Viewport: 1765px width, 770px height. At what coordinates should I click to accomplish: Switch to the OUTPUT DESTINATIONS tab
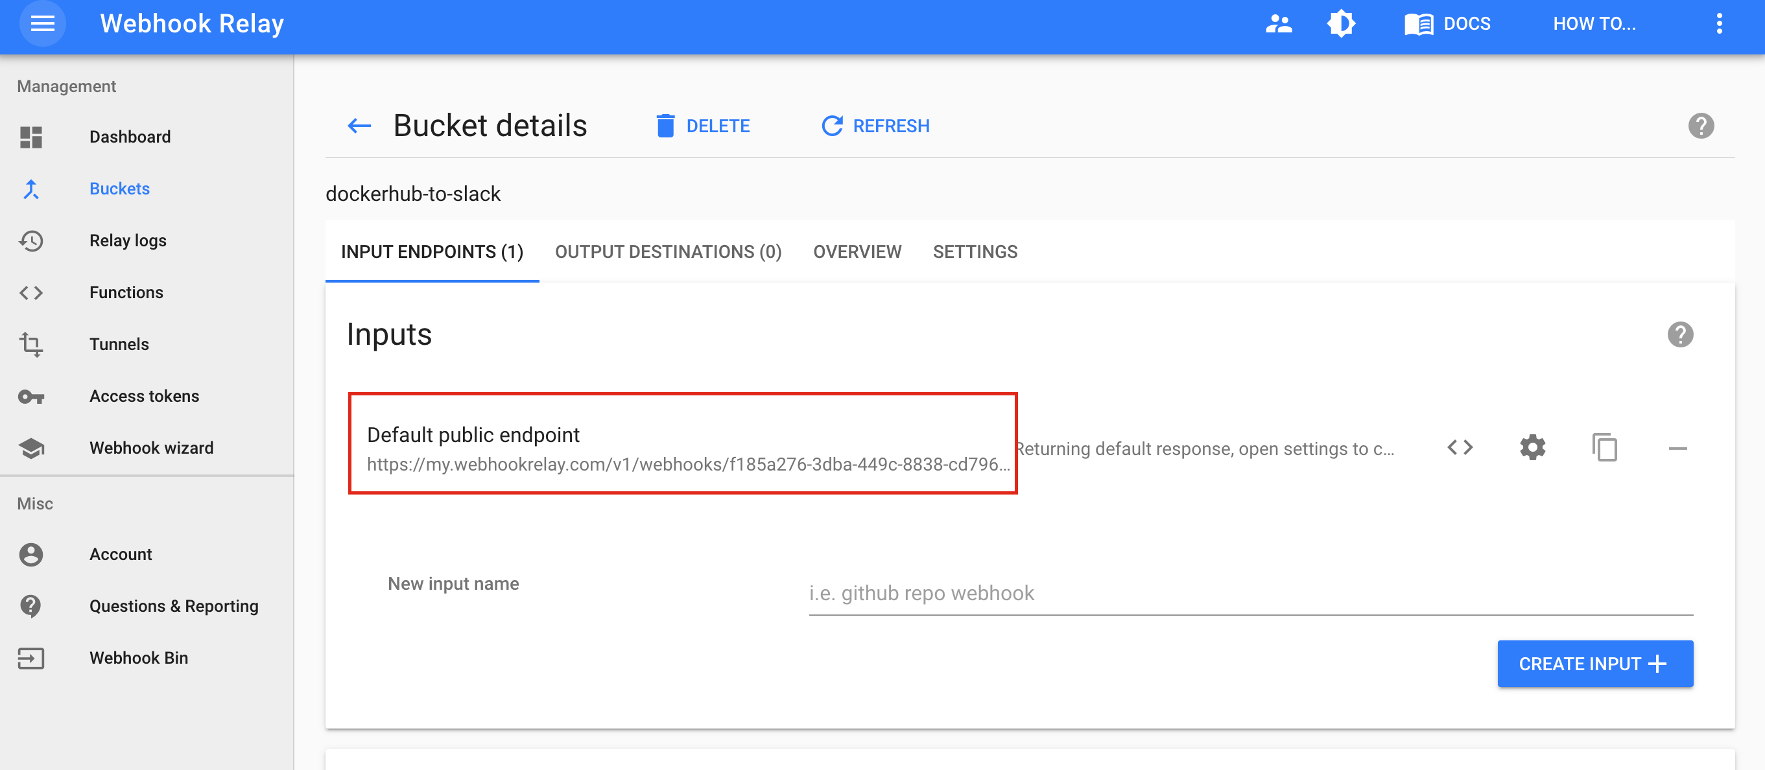click(668, 251)
